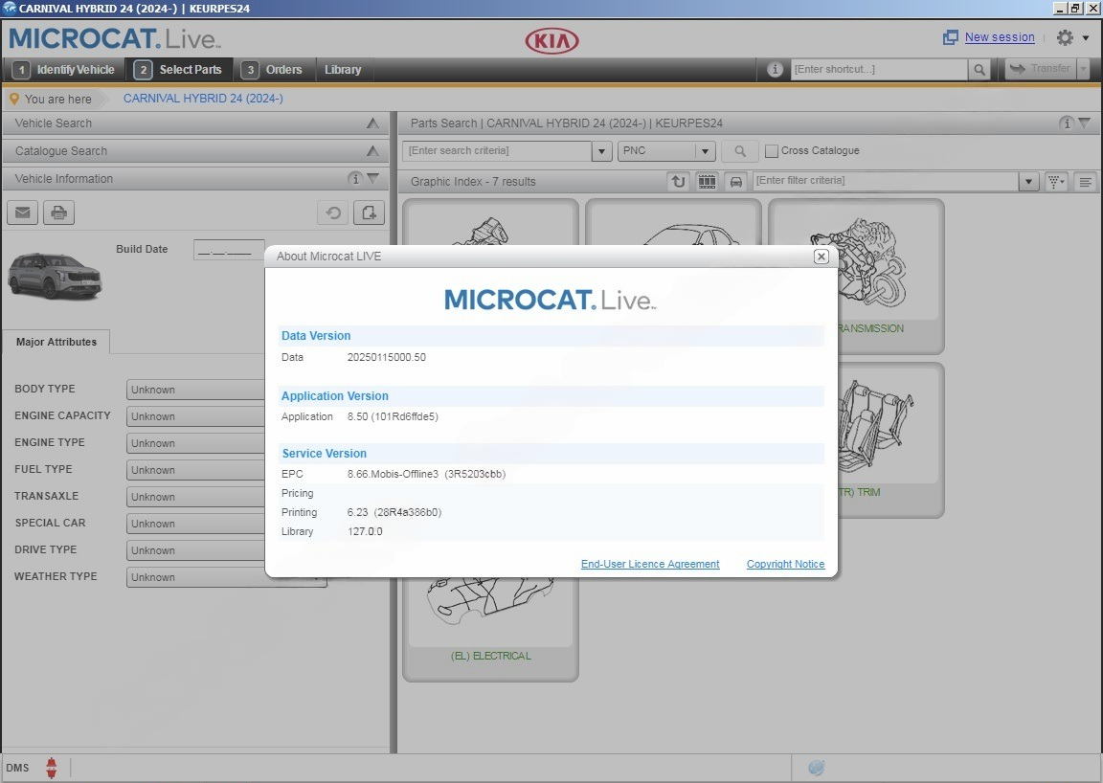This screenshot has height=783, width=1103.
Task: Open the (EL) ELECTRICAL graphic tile
Action: [490, 628]
